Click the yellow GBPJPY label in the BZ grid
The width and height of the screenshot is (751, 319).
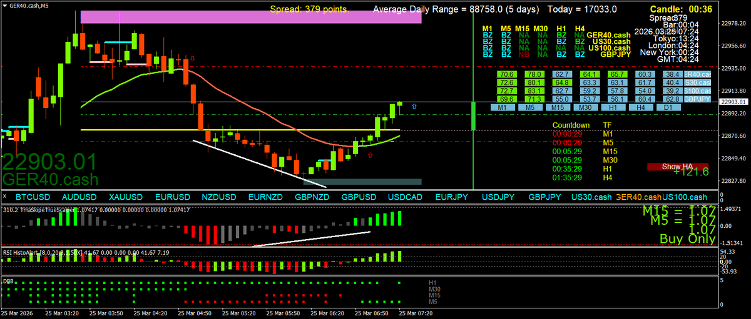tap(615, 55)
